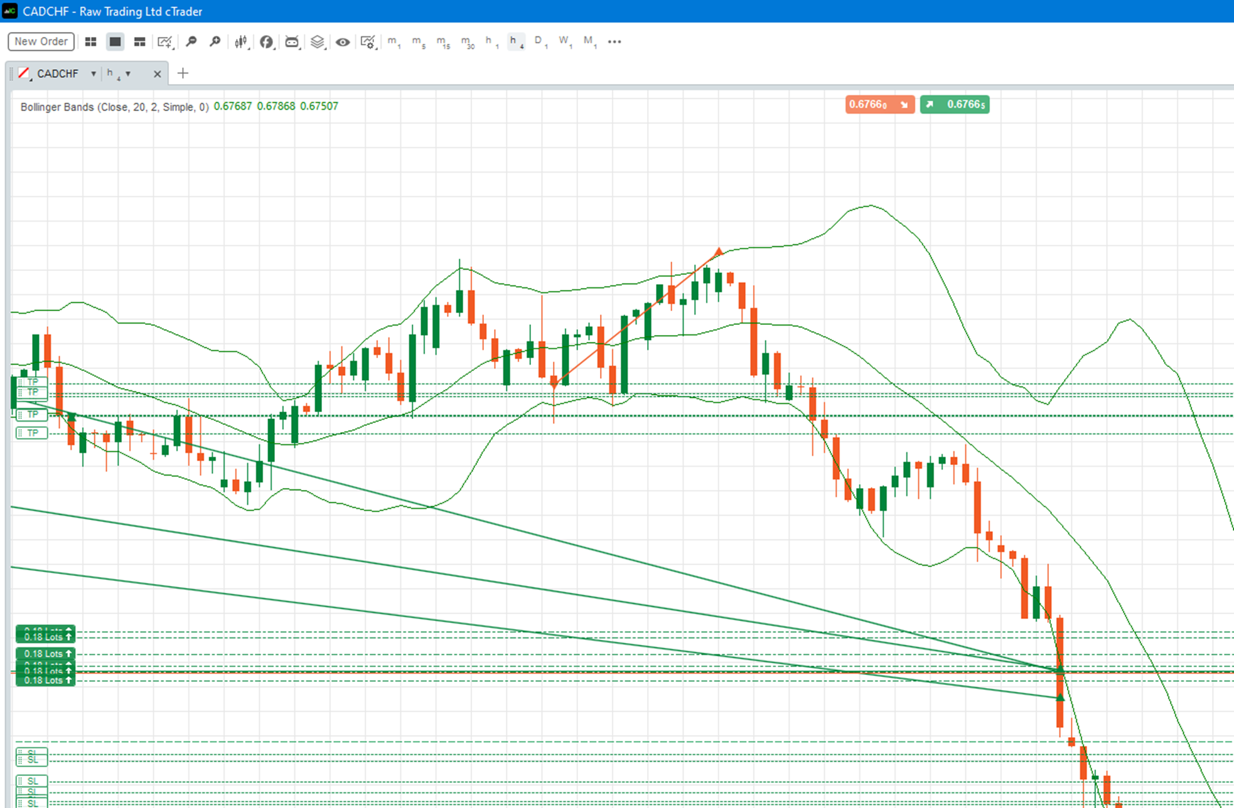1234x808 pixels.
Task: Open the chart objects layers icon
Action: pos(318,41)
